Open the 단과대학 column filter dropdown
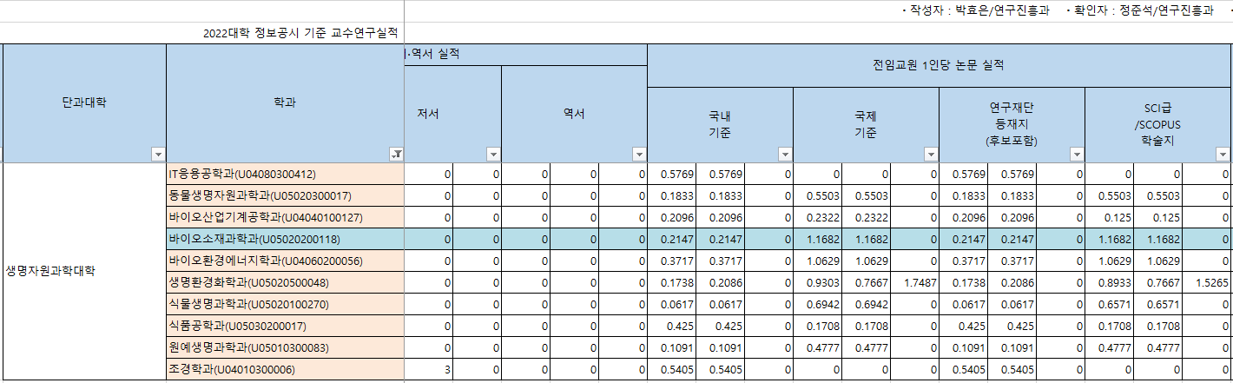This screenshot has width=1233, height=383. (x=158, y=155)
